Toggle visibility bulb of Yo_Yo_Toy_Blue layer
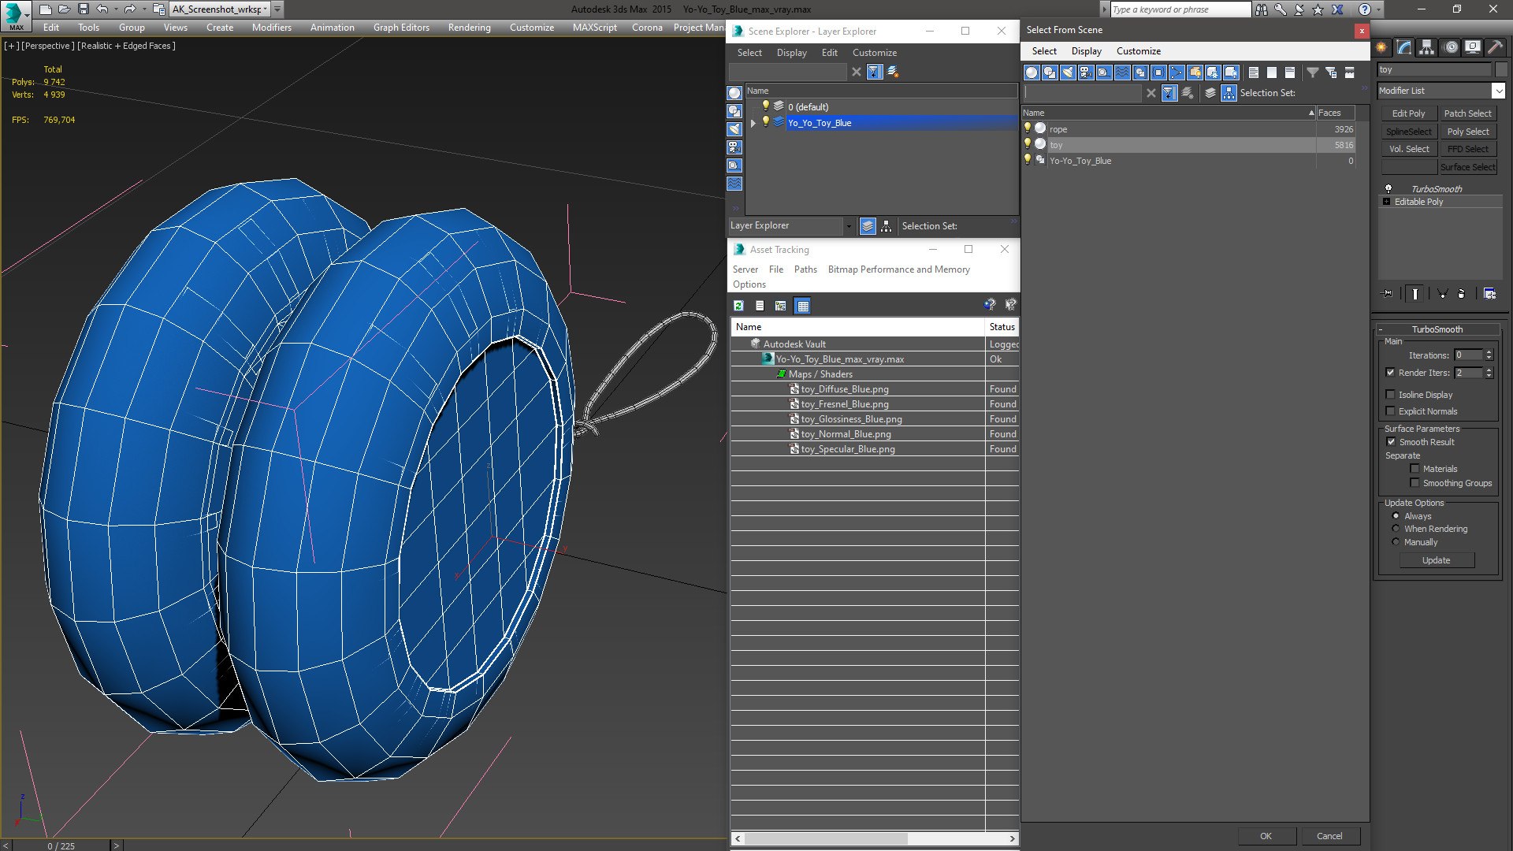This screenshot has width=1513, height=851. tap(765, 122)
